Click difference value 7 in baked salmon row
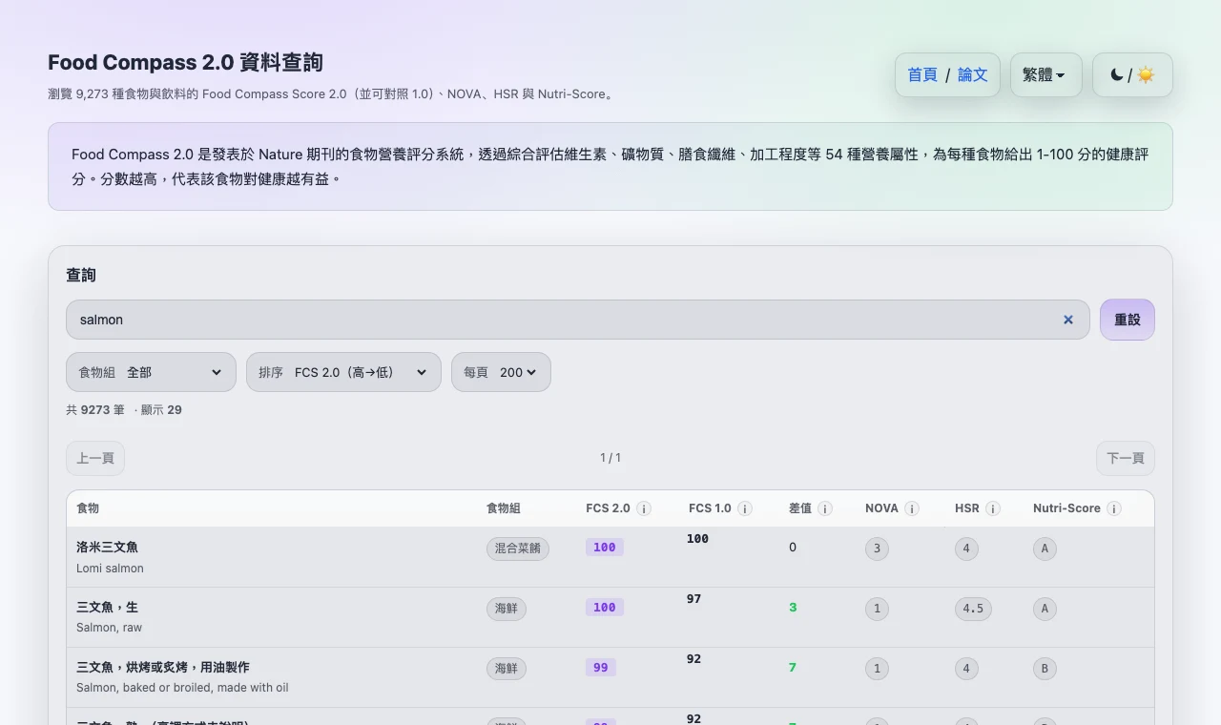 tap(793, 668)
